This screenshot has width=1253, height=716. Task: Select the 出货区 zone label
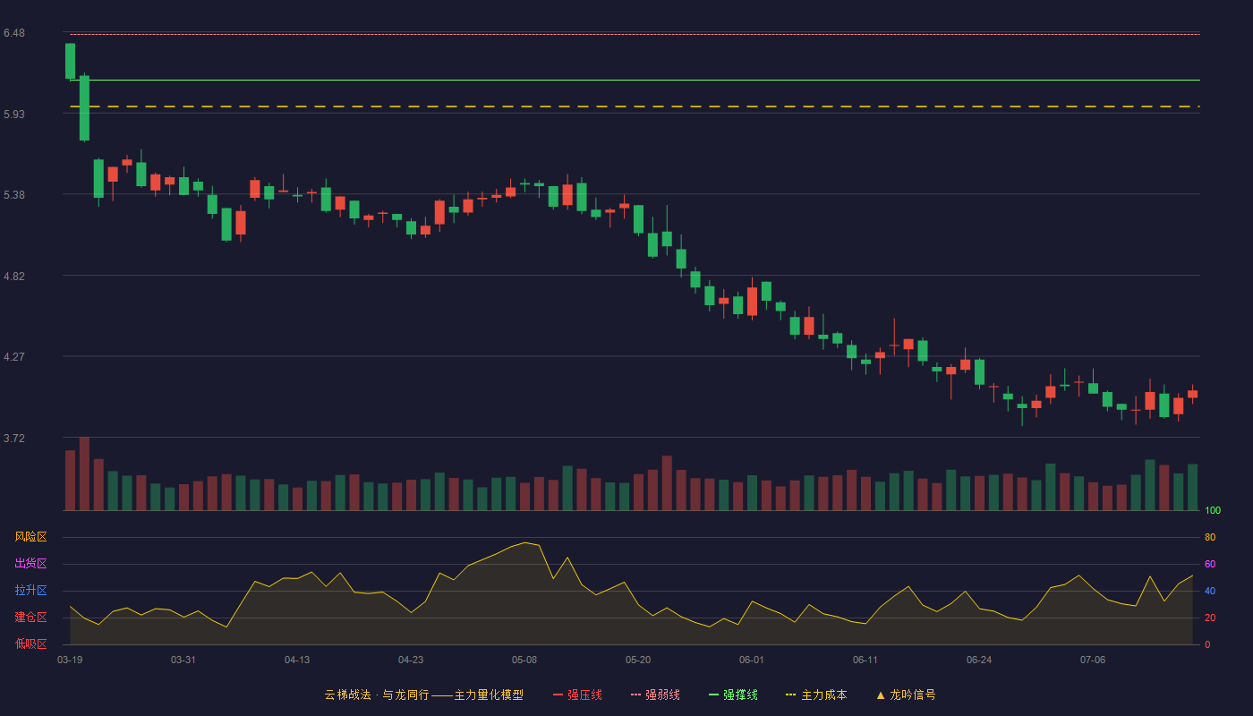30,564
